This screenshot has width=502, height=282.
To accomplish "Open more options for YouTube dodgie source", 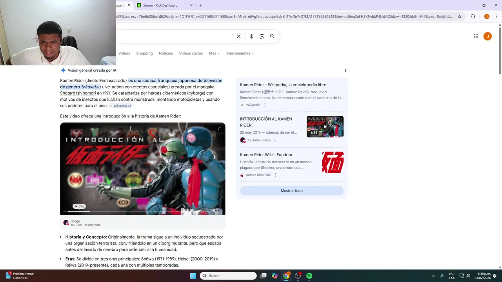I will (x=275, y=140).
